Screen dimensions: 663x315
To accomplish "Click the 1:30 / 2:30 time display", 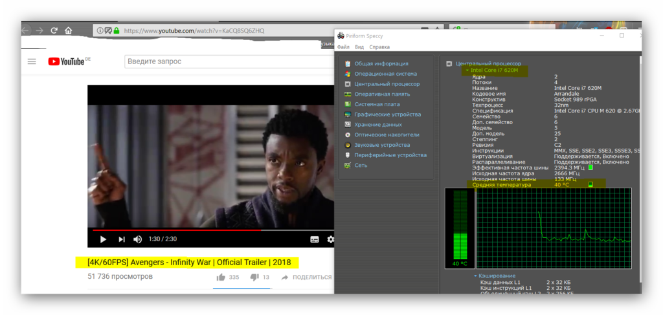I will 163,239.
